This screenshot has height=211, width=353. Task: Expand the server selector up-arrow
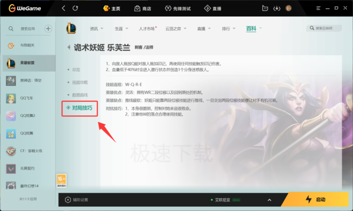(269, 200)
